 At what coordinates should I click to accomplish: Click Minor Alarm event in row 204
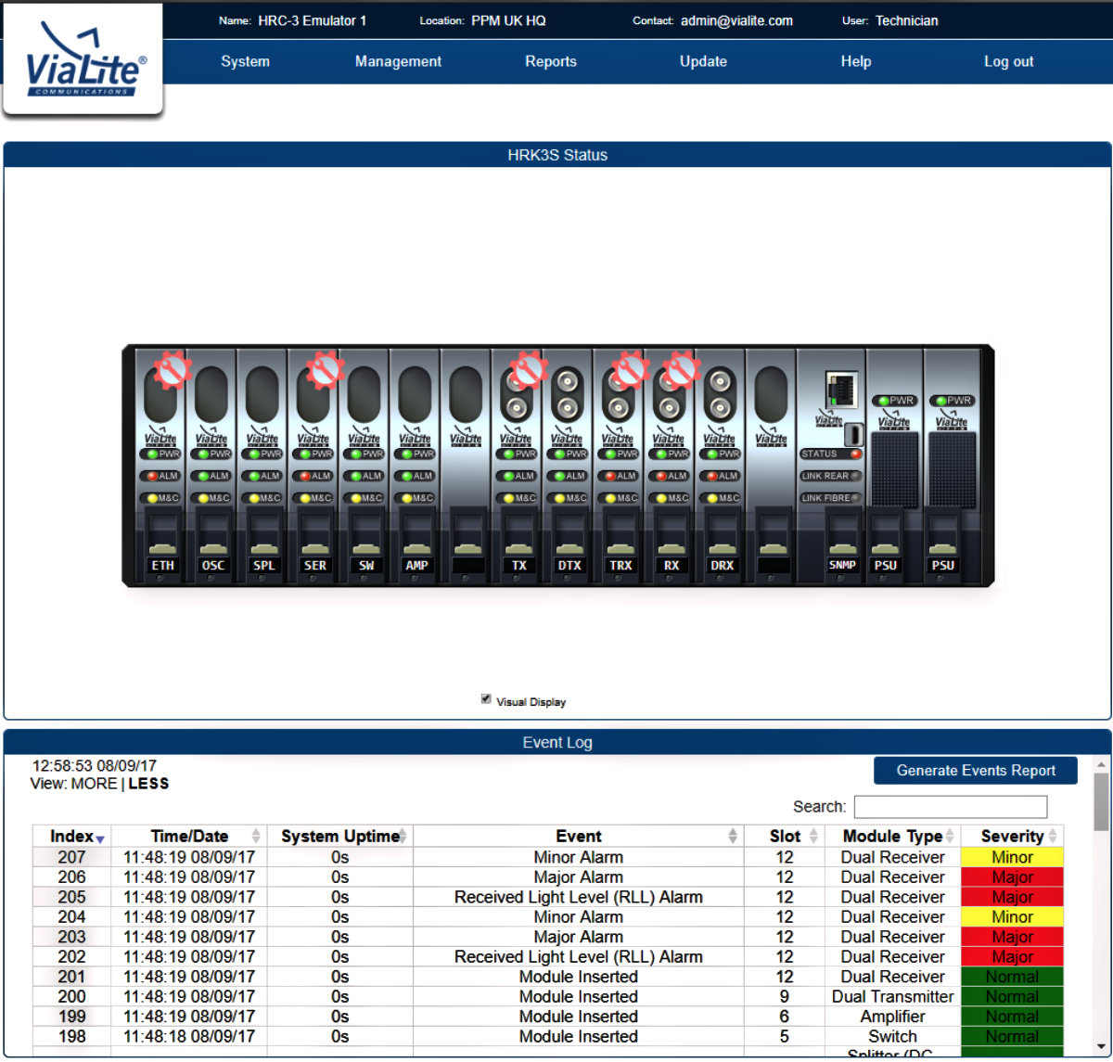point(579,917)
